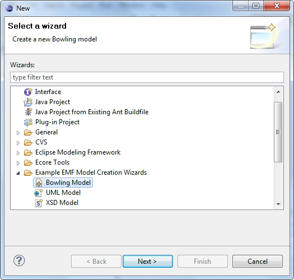Click the Bowling Model icon
Screen dimensions: 294x280
pos(39,183)
